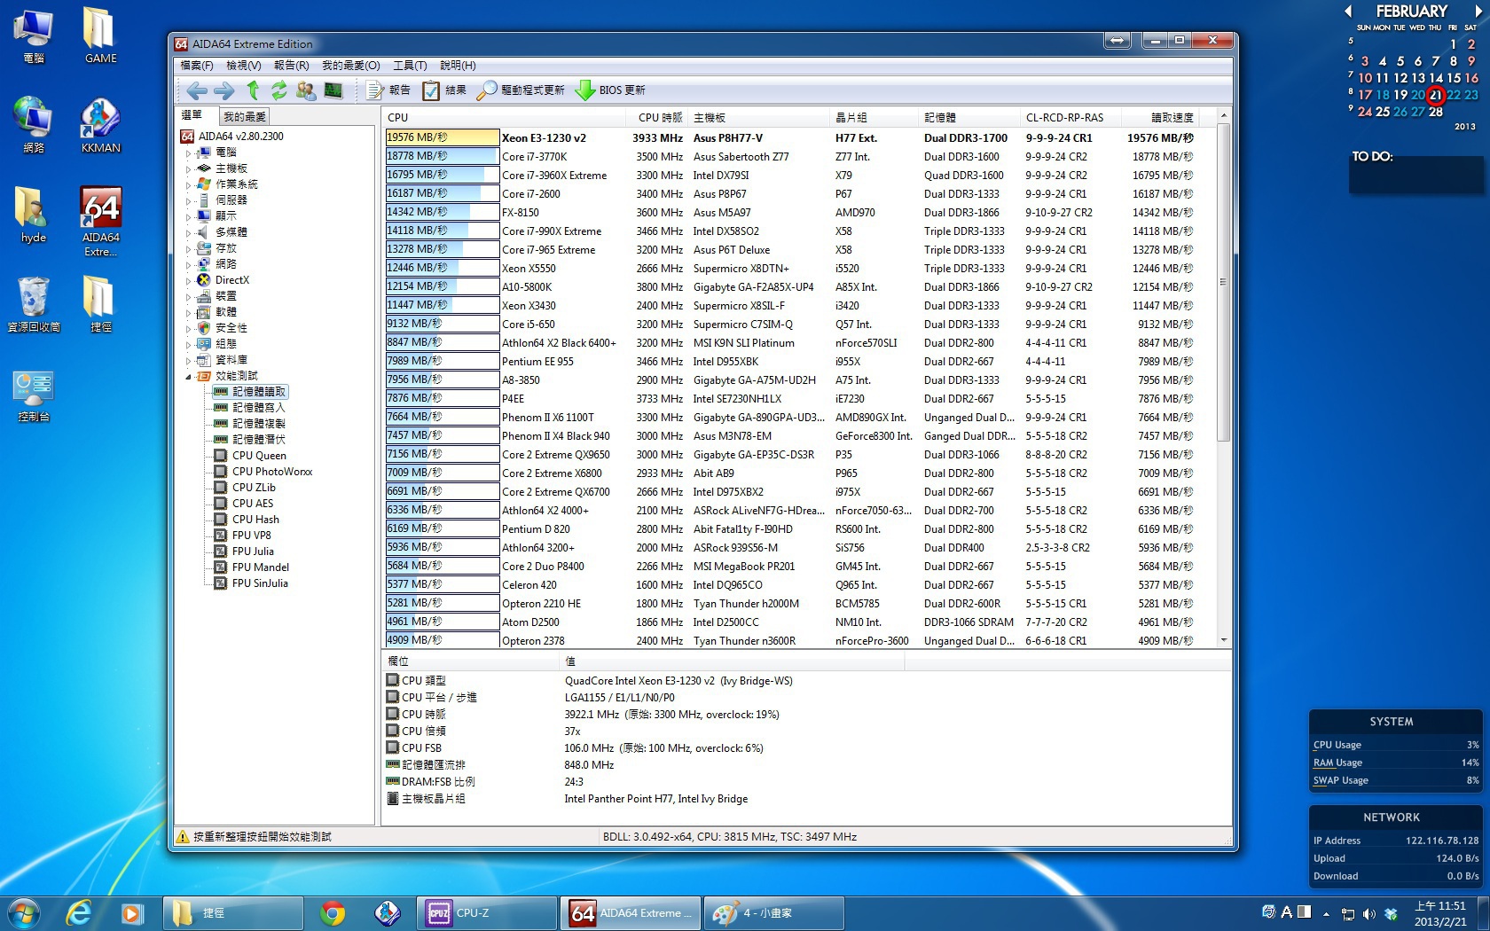Image resolution: width=1490 pixels, height=931 pixels.
Task: Open the 說明(H) menu
Action: point(459,66)
